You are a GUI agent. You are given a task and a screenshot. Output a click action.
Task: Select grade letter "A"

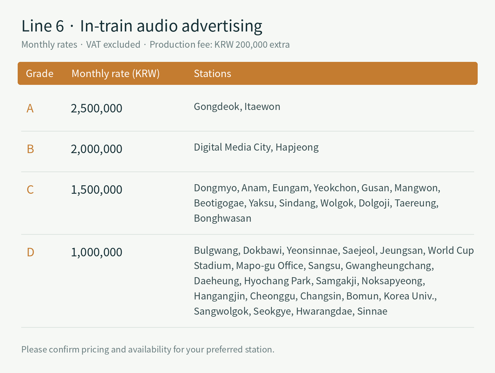[x=30, y=108]
